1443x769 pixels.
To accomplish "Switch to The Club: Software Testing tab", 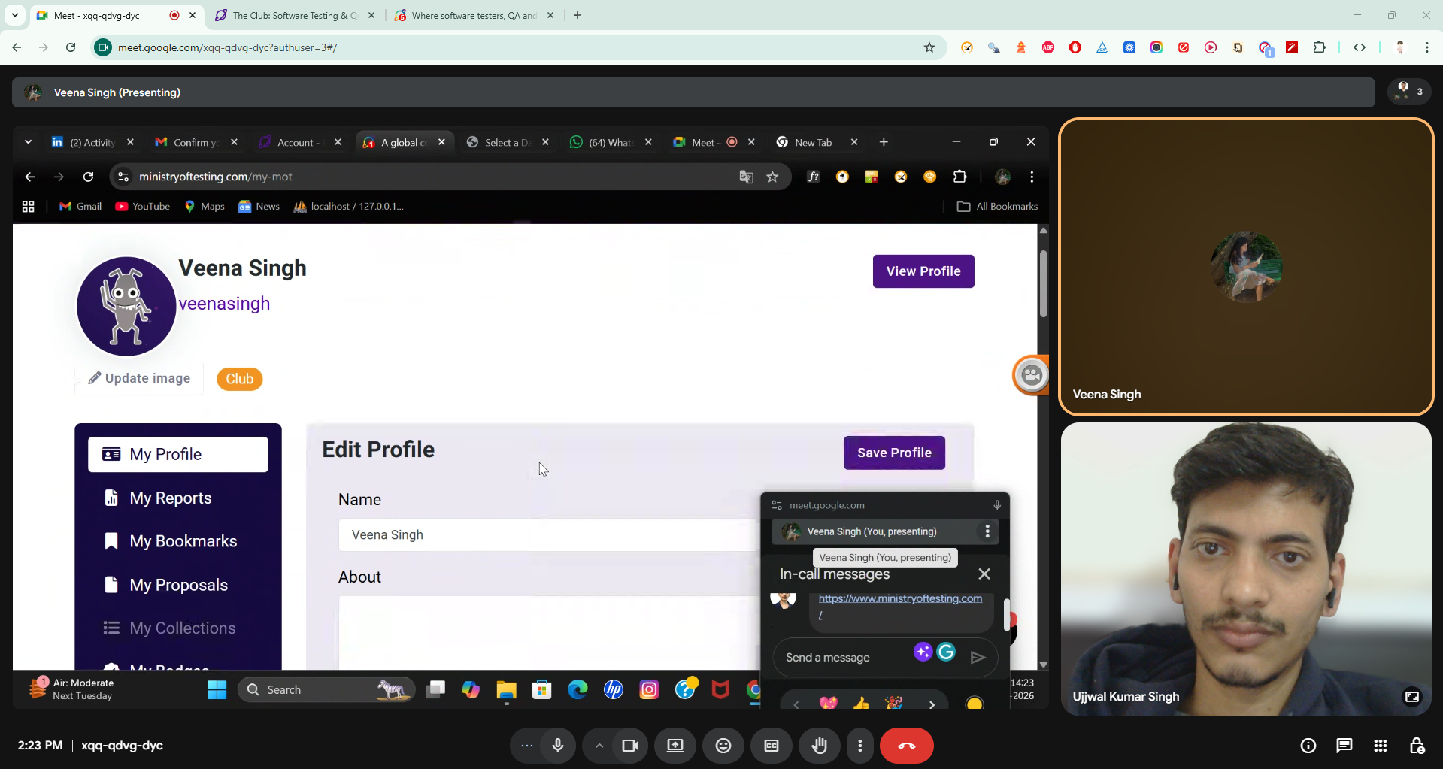I will 293,15.
